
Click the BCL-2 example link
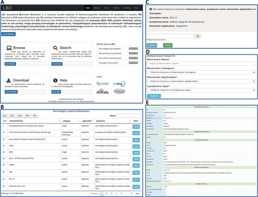(x=173, y=17)
